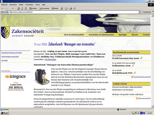Click the address bar URL field

[x=74, y=12]
